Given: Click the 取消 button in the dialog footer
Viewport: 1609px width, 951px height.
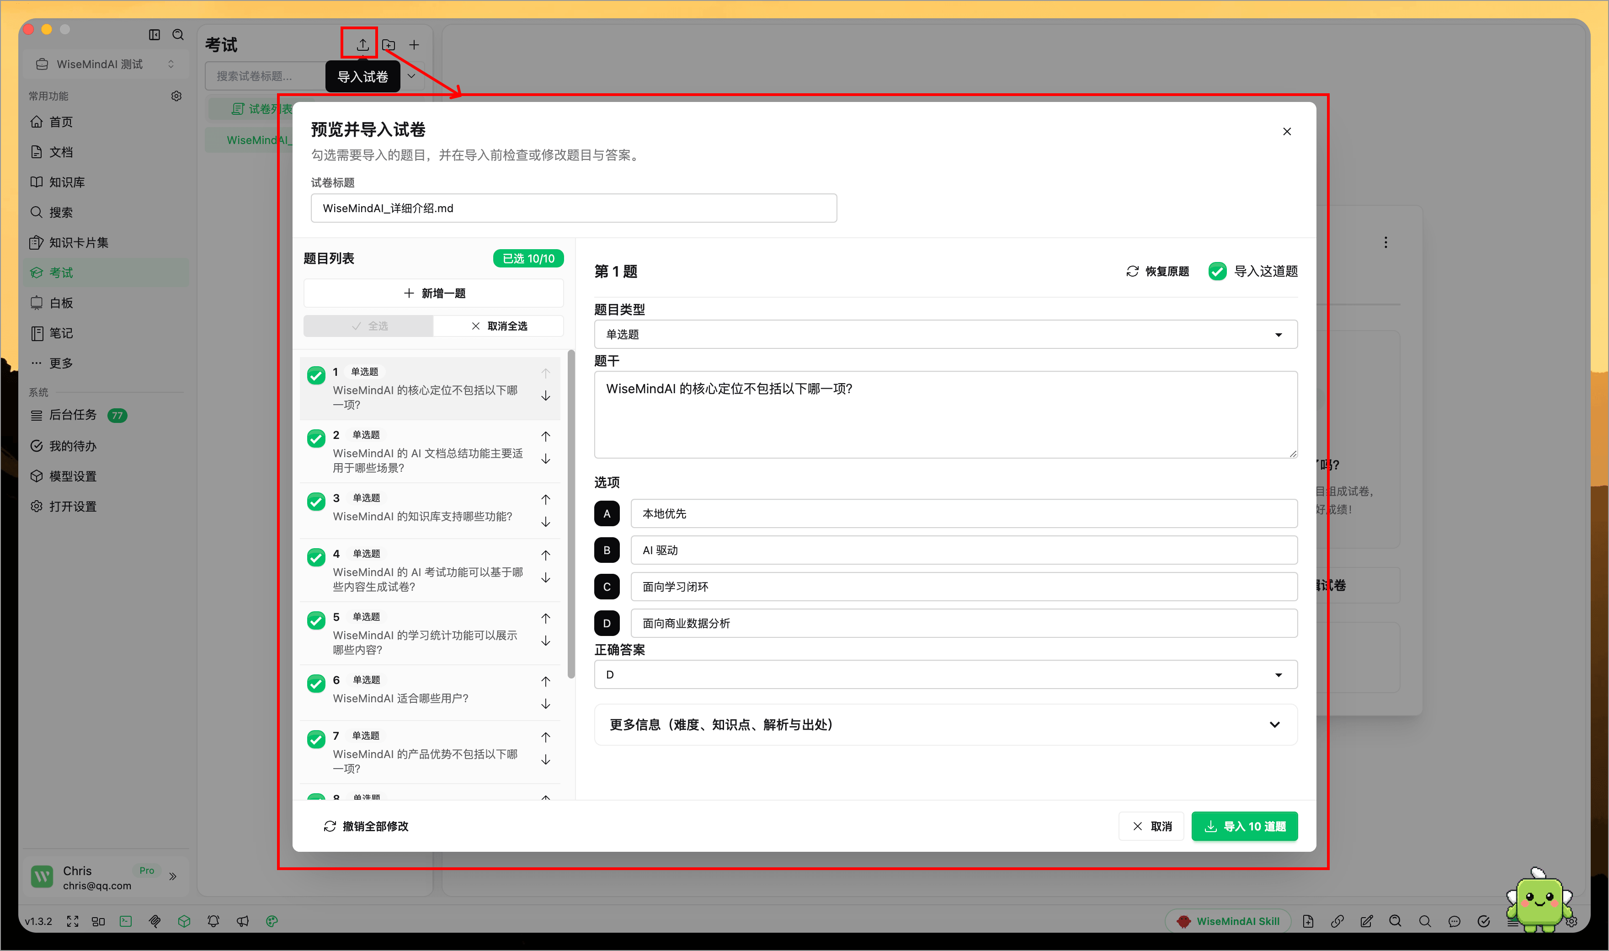Looking at the screenshot, I should (1151, 827).
